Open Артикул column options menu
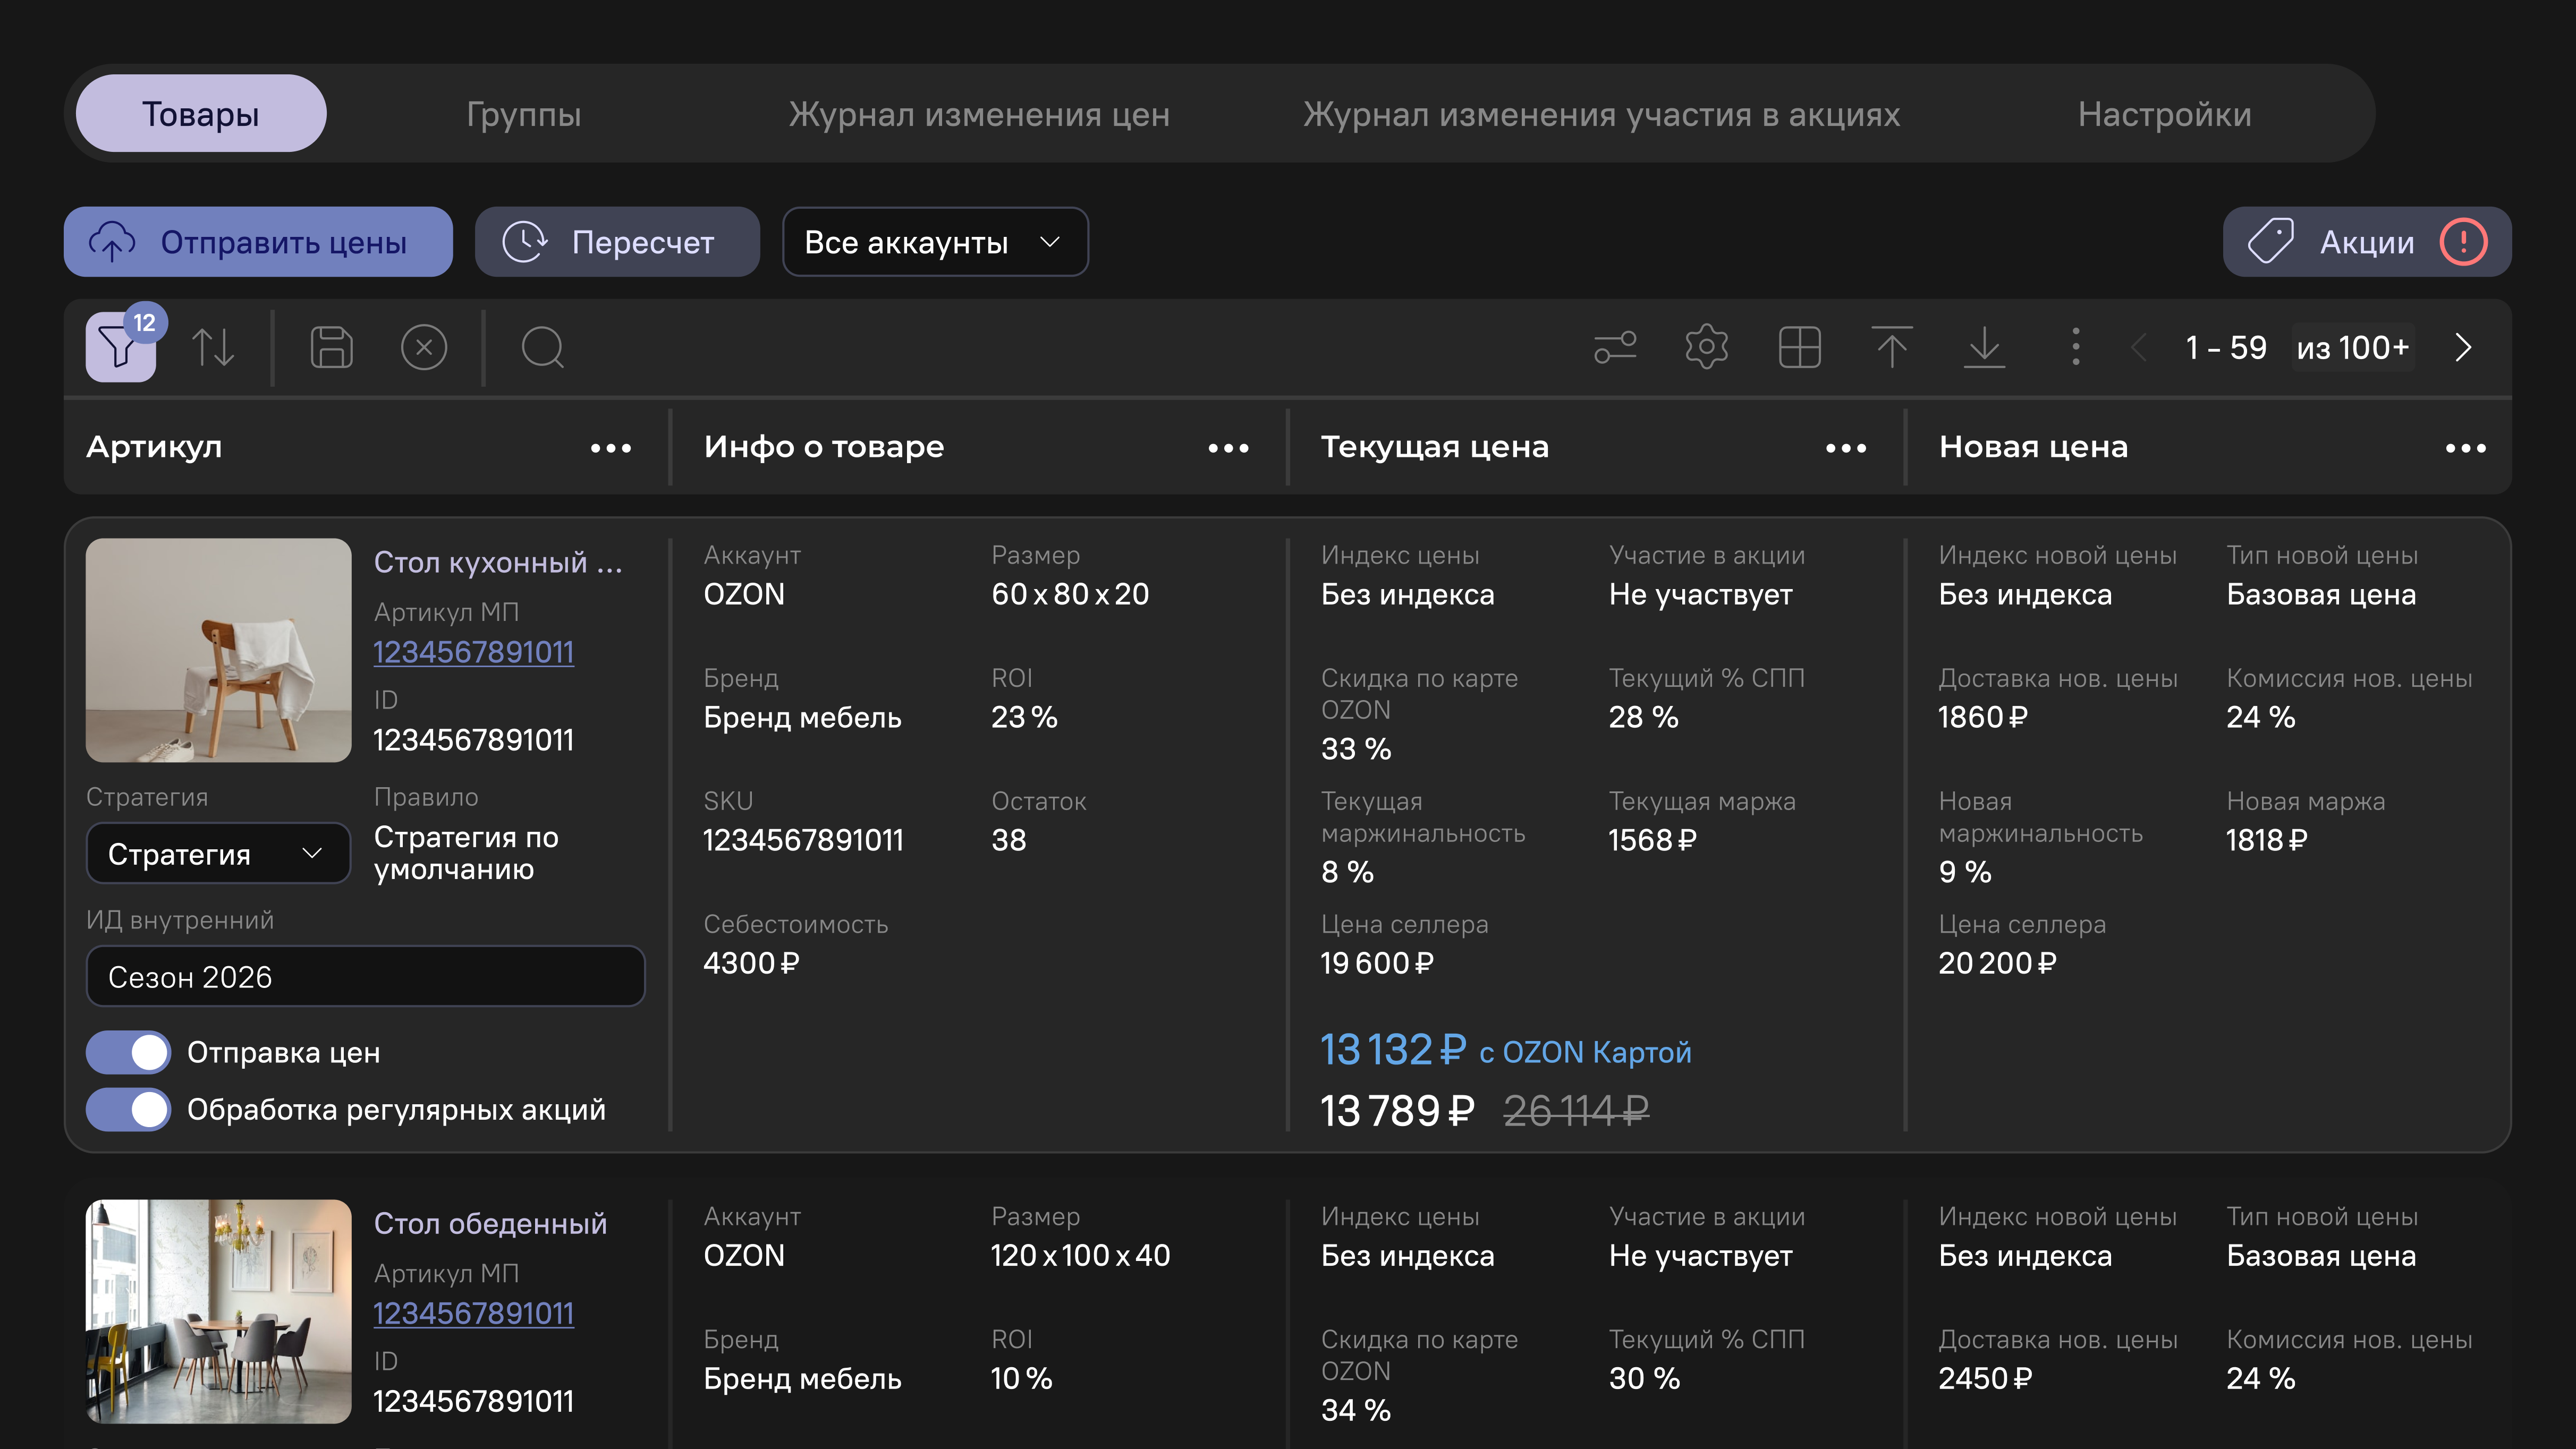The image size is (2576, 1449). [x=610, y=448]
